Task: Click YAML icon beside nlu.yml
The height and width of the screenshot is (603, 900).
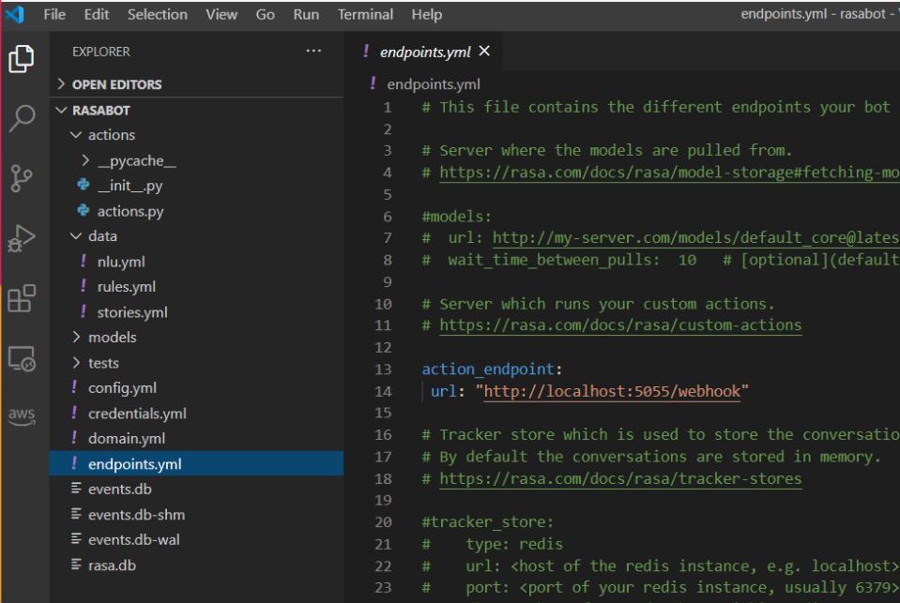Action: pyautogui.click(x=84, y=261)
